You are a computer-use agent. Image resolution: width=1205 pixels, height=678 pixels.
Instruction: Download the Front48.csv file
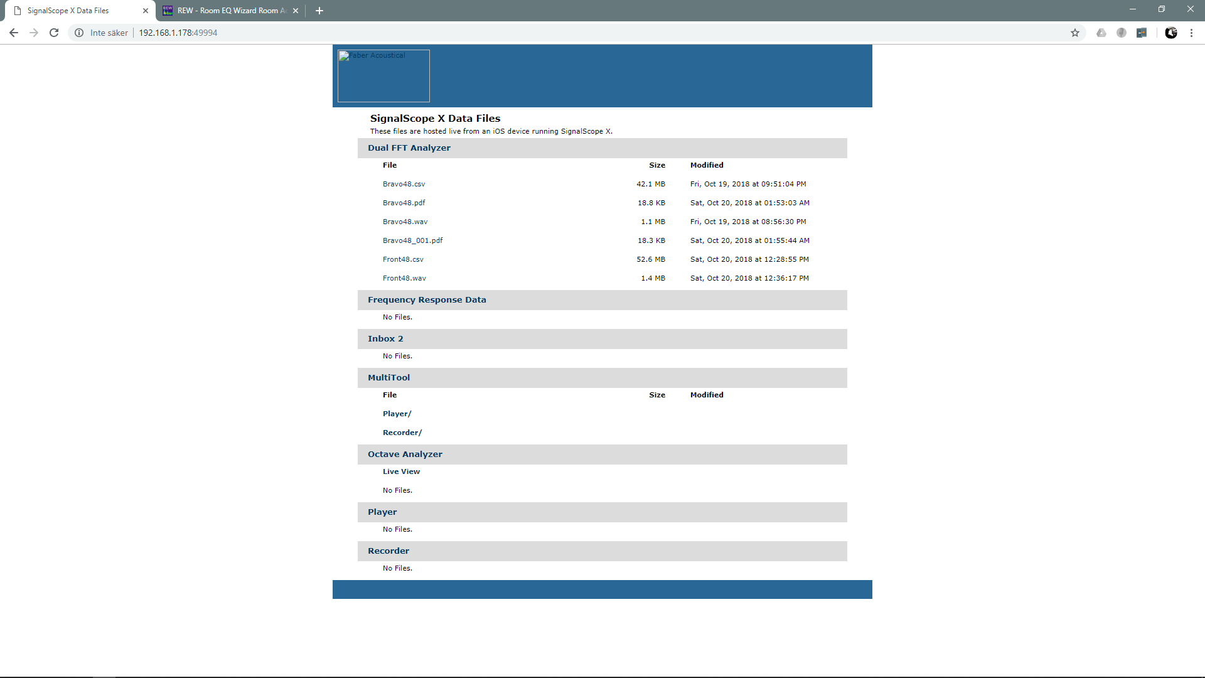click(404, 259)
